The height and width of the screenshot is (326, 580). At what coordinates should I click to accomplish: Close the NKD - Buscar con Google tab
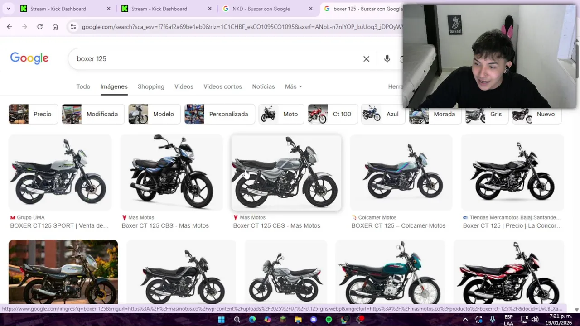310,9
